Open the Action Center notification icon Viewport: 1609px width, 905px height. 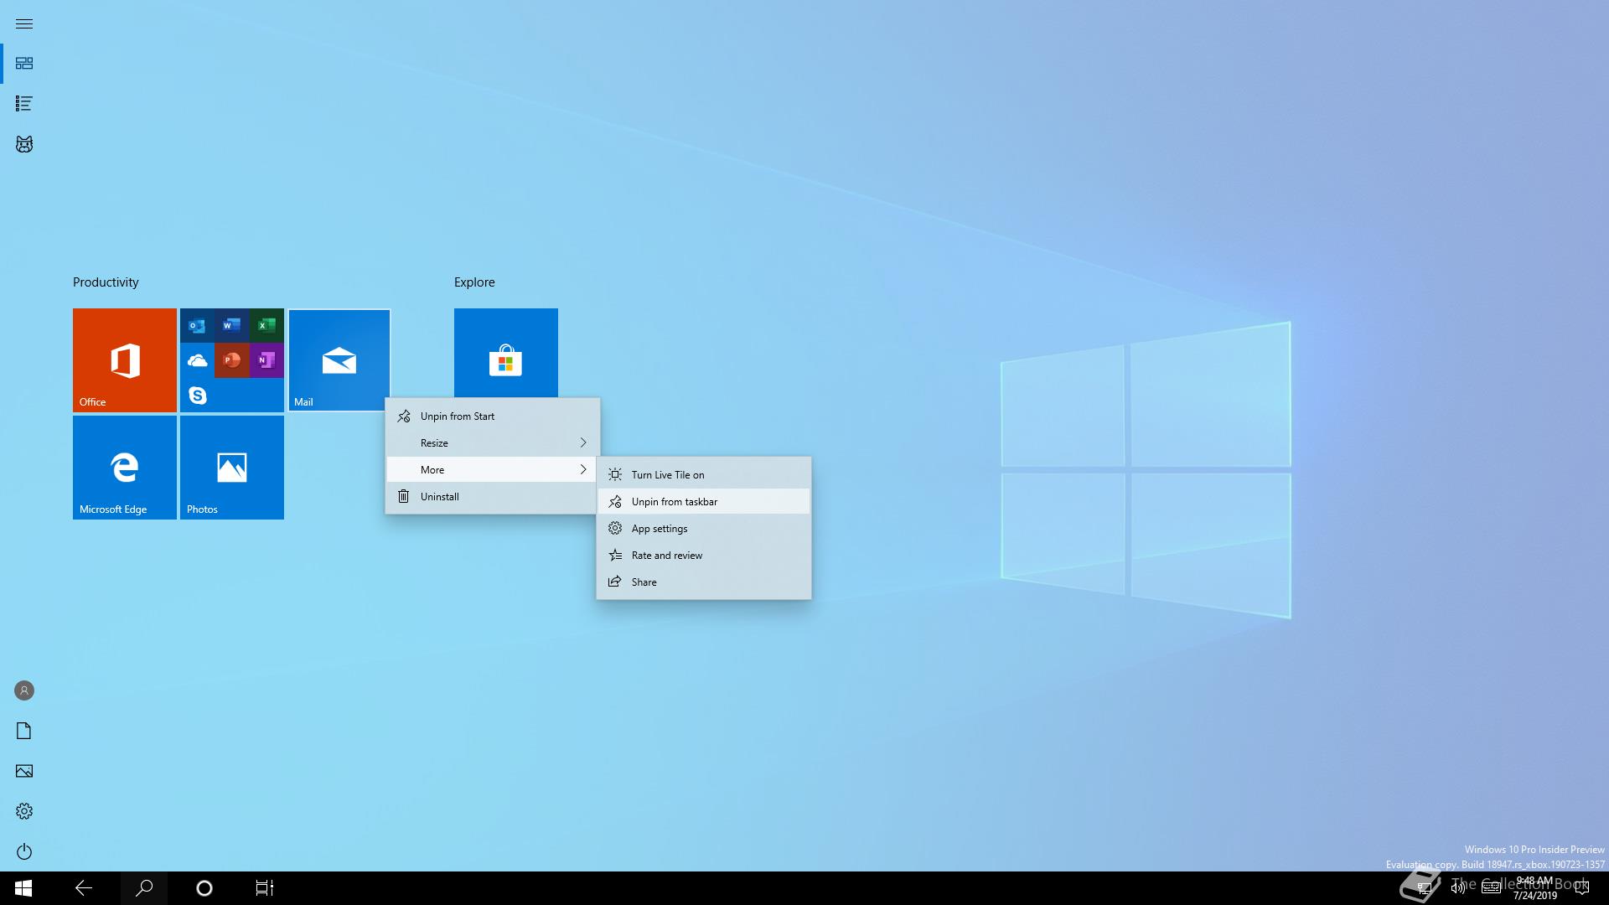pyautogui.click(x=1582, y=888)
